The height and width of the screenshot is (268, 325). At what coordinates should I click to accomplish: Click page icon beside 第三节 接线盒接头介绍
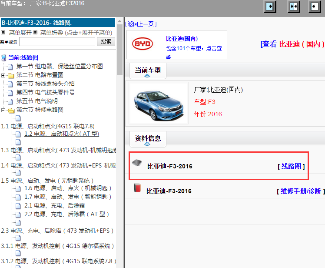[10, 84]
